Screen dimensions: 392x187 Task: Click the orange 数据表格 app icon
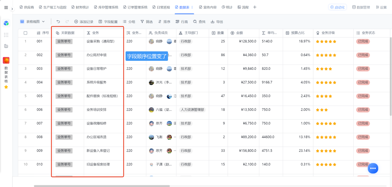pos(6,60)
